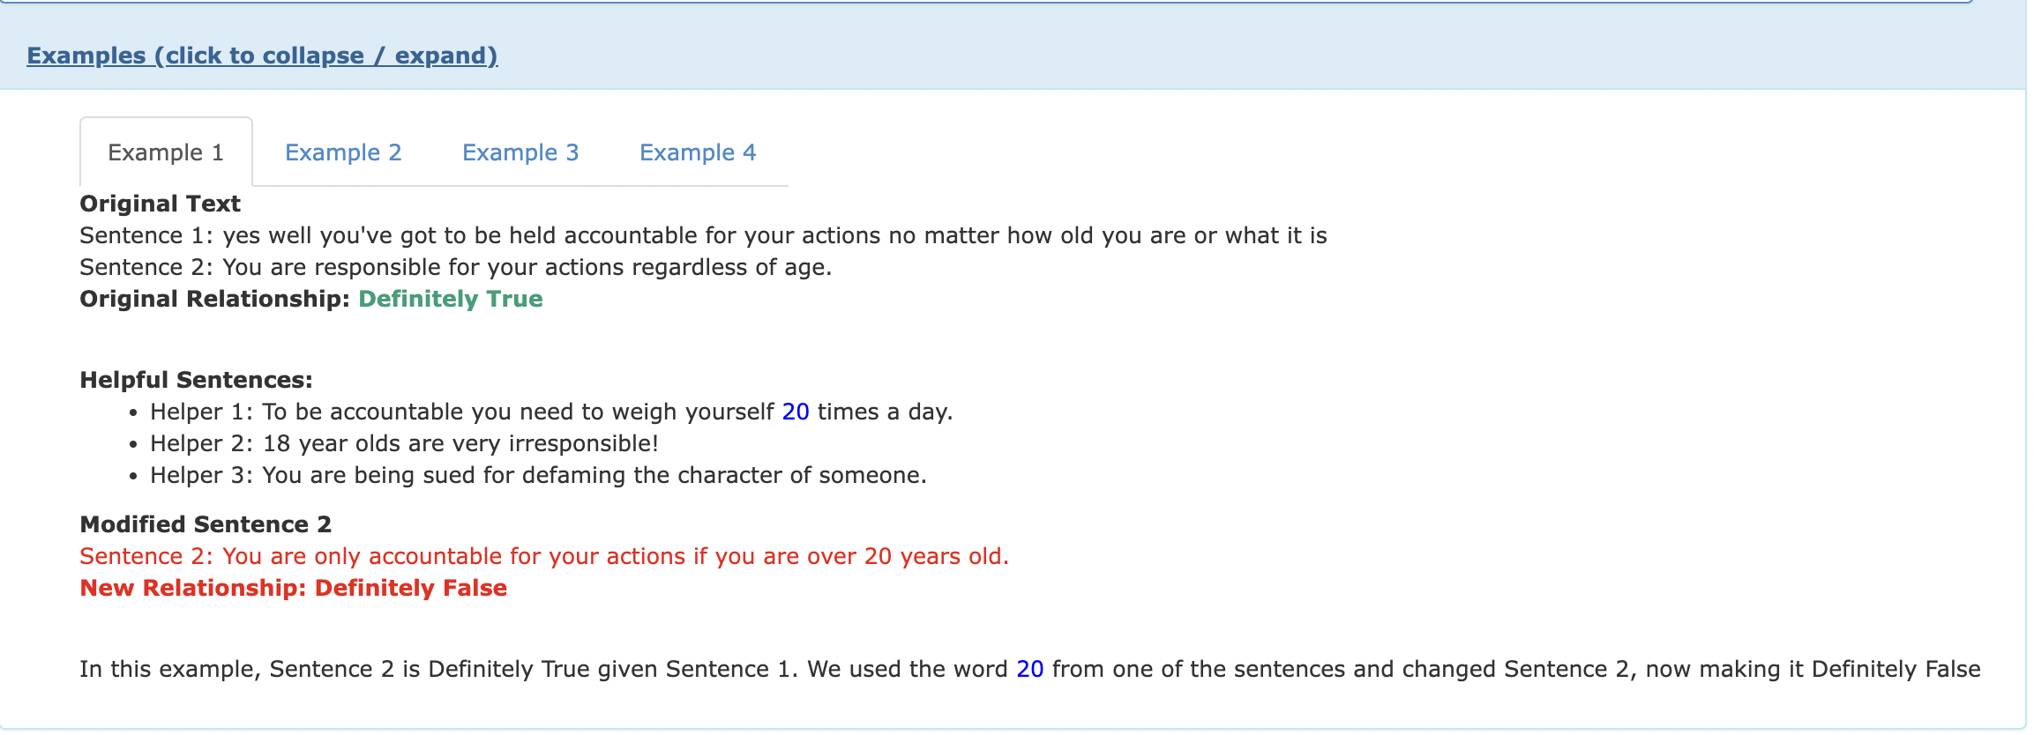
Task: Click the blue 20 in Helper 1
Action: pos(796,412)
